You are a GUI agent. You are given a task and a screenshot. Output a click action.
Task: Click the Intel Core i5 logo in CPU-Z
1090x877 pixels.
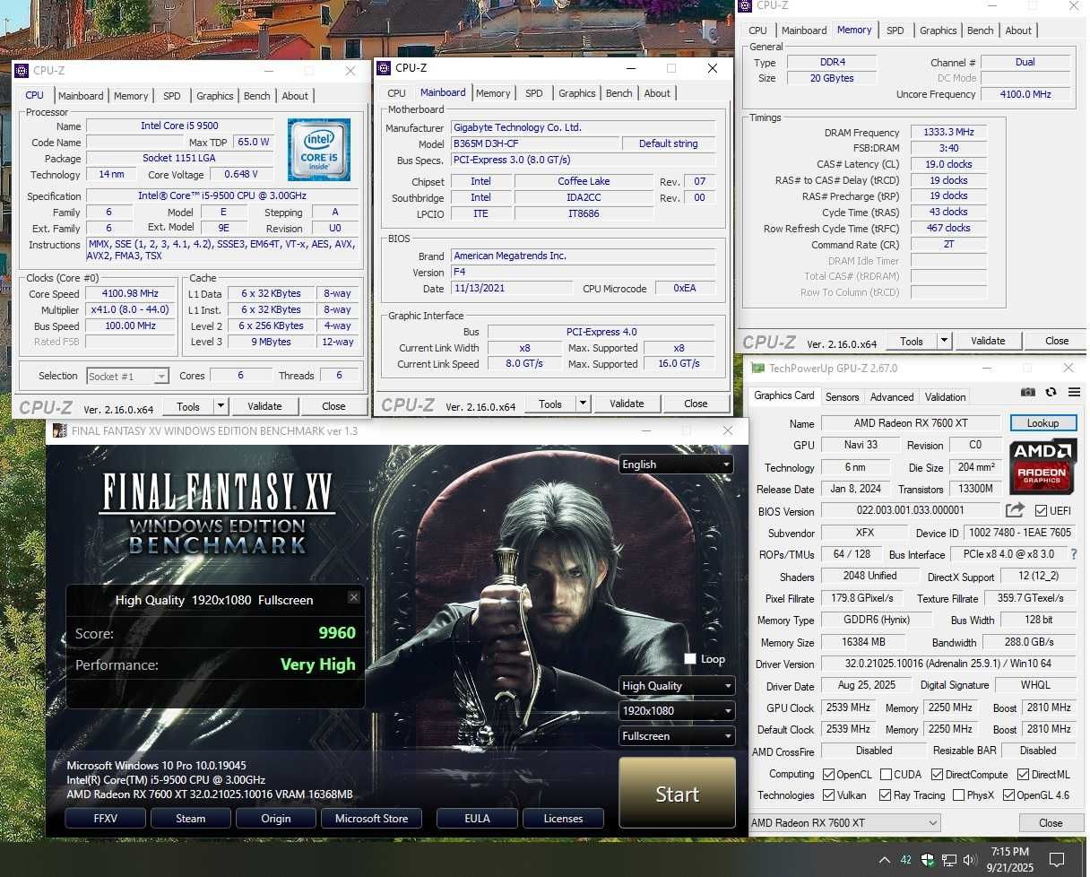coord(319,150)
